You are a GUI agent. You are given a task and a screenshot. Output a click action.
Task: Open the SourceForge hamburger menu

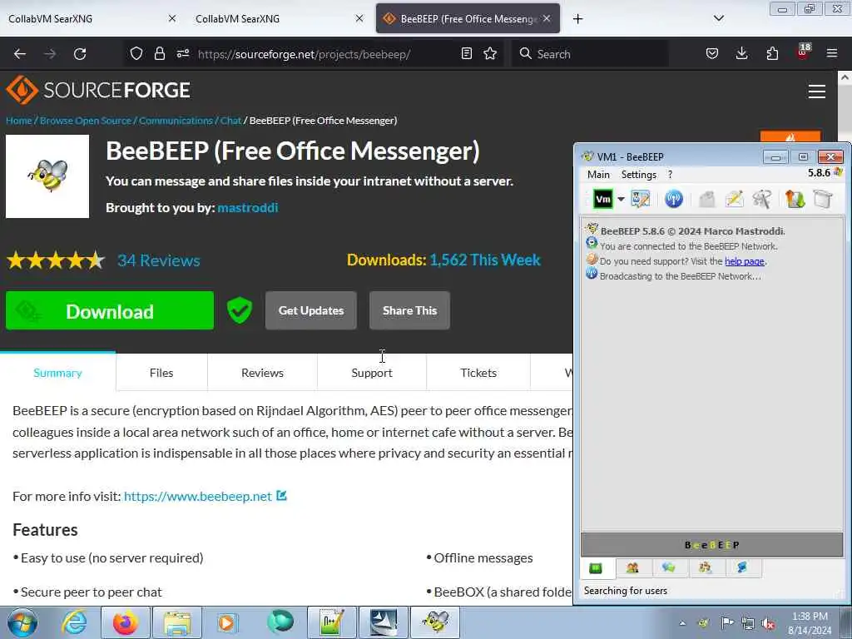click(817, 92)
